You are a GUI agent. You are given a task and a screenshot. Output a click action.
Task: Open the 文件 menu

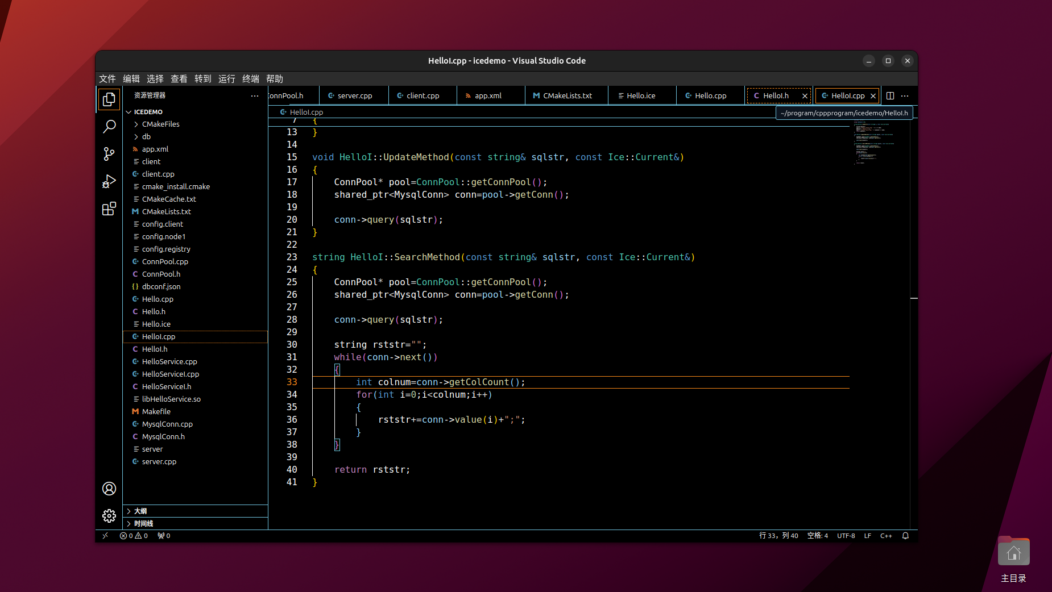pyautogui.click(x=107, y=78)
